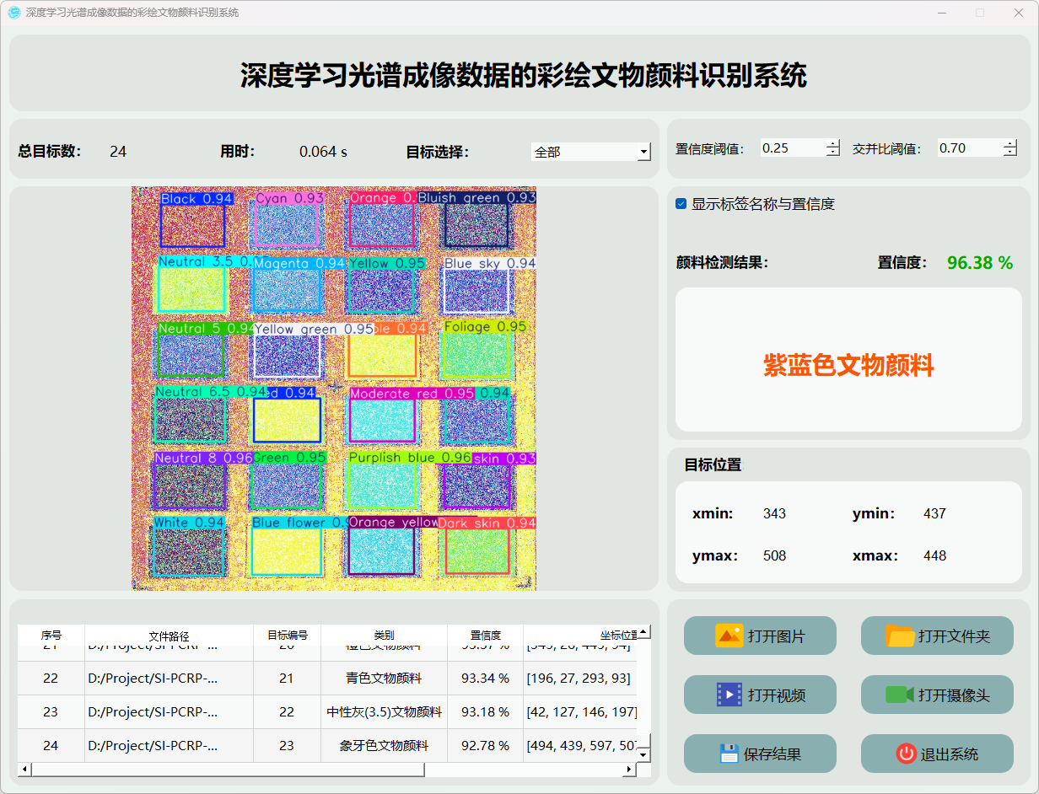Click the picture icon on 打开图片 button
Viewport: 1039px width, 794px height.
click(729, 636)
